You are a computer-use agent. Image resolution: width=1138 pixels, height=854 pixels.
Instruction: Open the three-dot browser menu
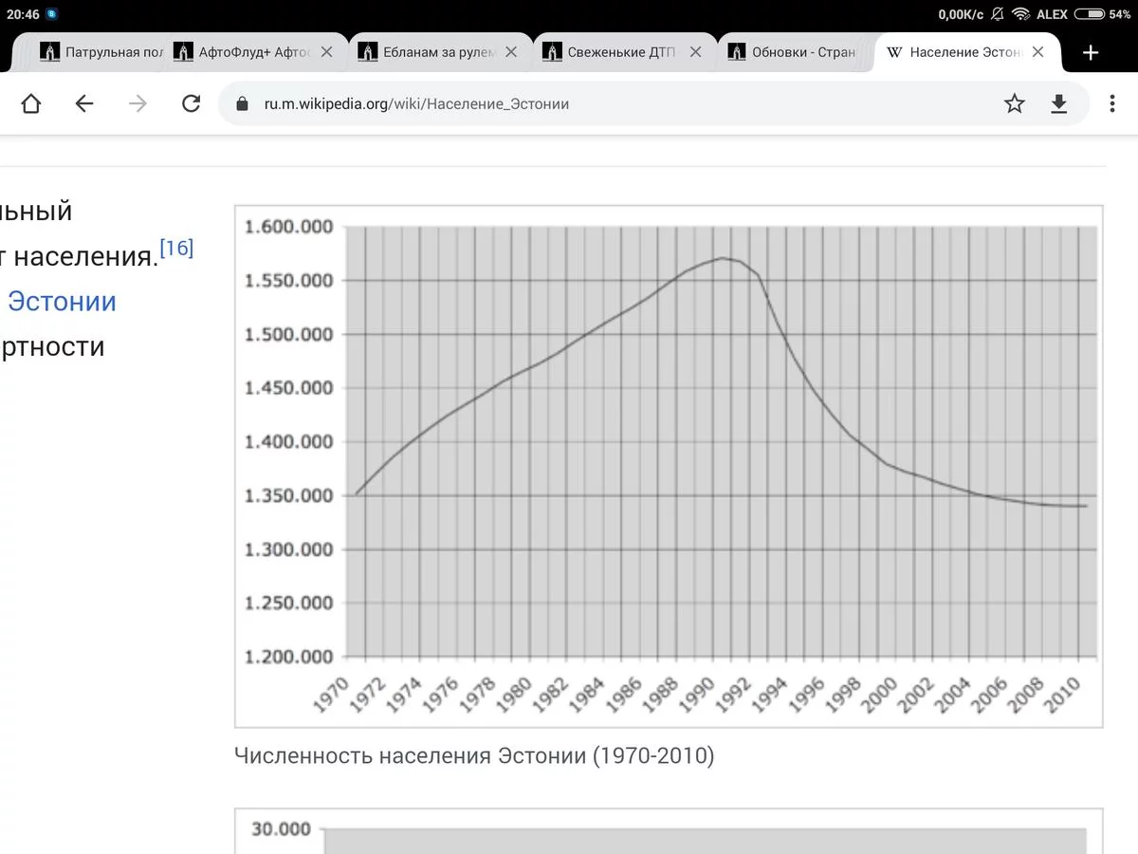pos(1110,103)
